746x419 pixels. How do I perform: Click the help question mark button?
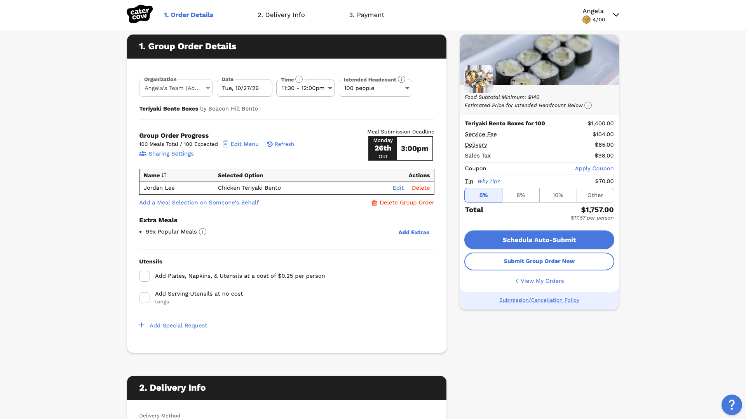(x=732, y=405)
